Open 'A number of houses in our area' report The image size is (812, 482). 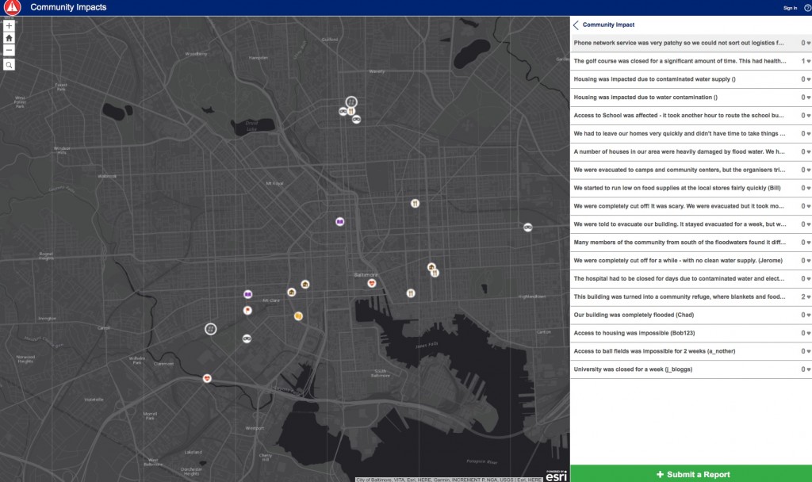(691, 151)
